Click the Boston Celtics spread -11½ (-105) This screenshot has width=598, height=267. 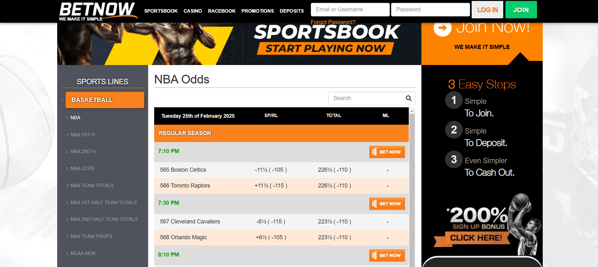[271, 170]
